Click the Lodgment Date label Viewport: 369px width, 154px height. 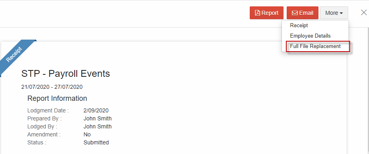[48, 111]
